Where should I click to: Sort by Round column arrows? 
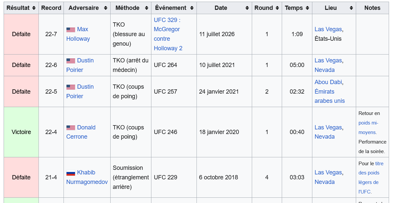coord(277,8)
